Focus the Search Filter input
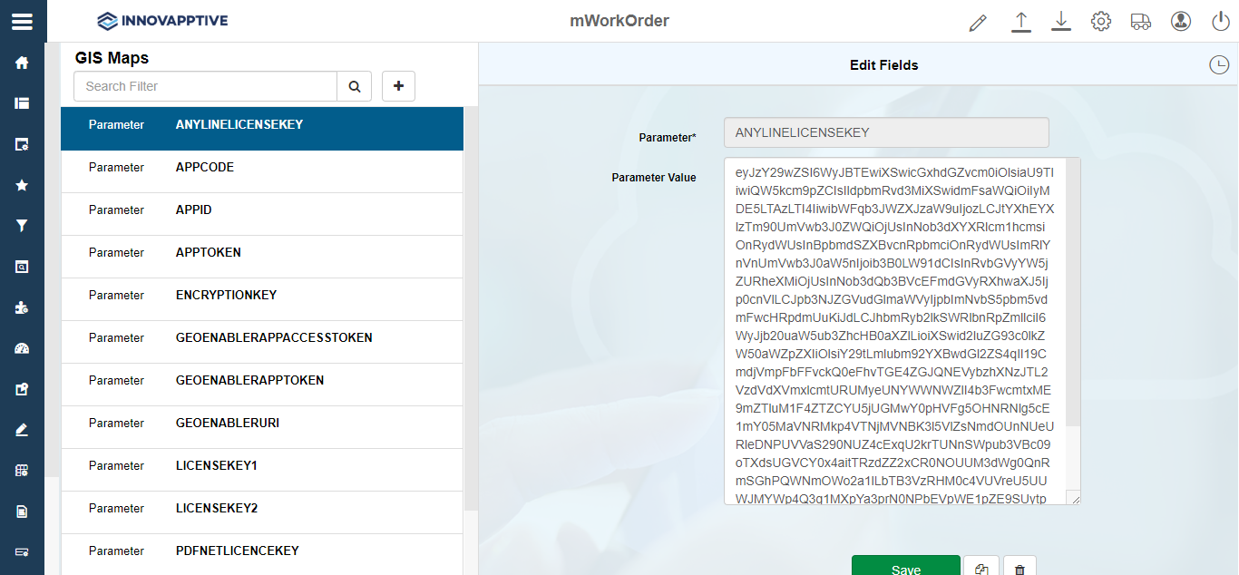This screenshot has height=575, width=1239. 206,86
